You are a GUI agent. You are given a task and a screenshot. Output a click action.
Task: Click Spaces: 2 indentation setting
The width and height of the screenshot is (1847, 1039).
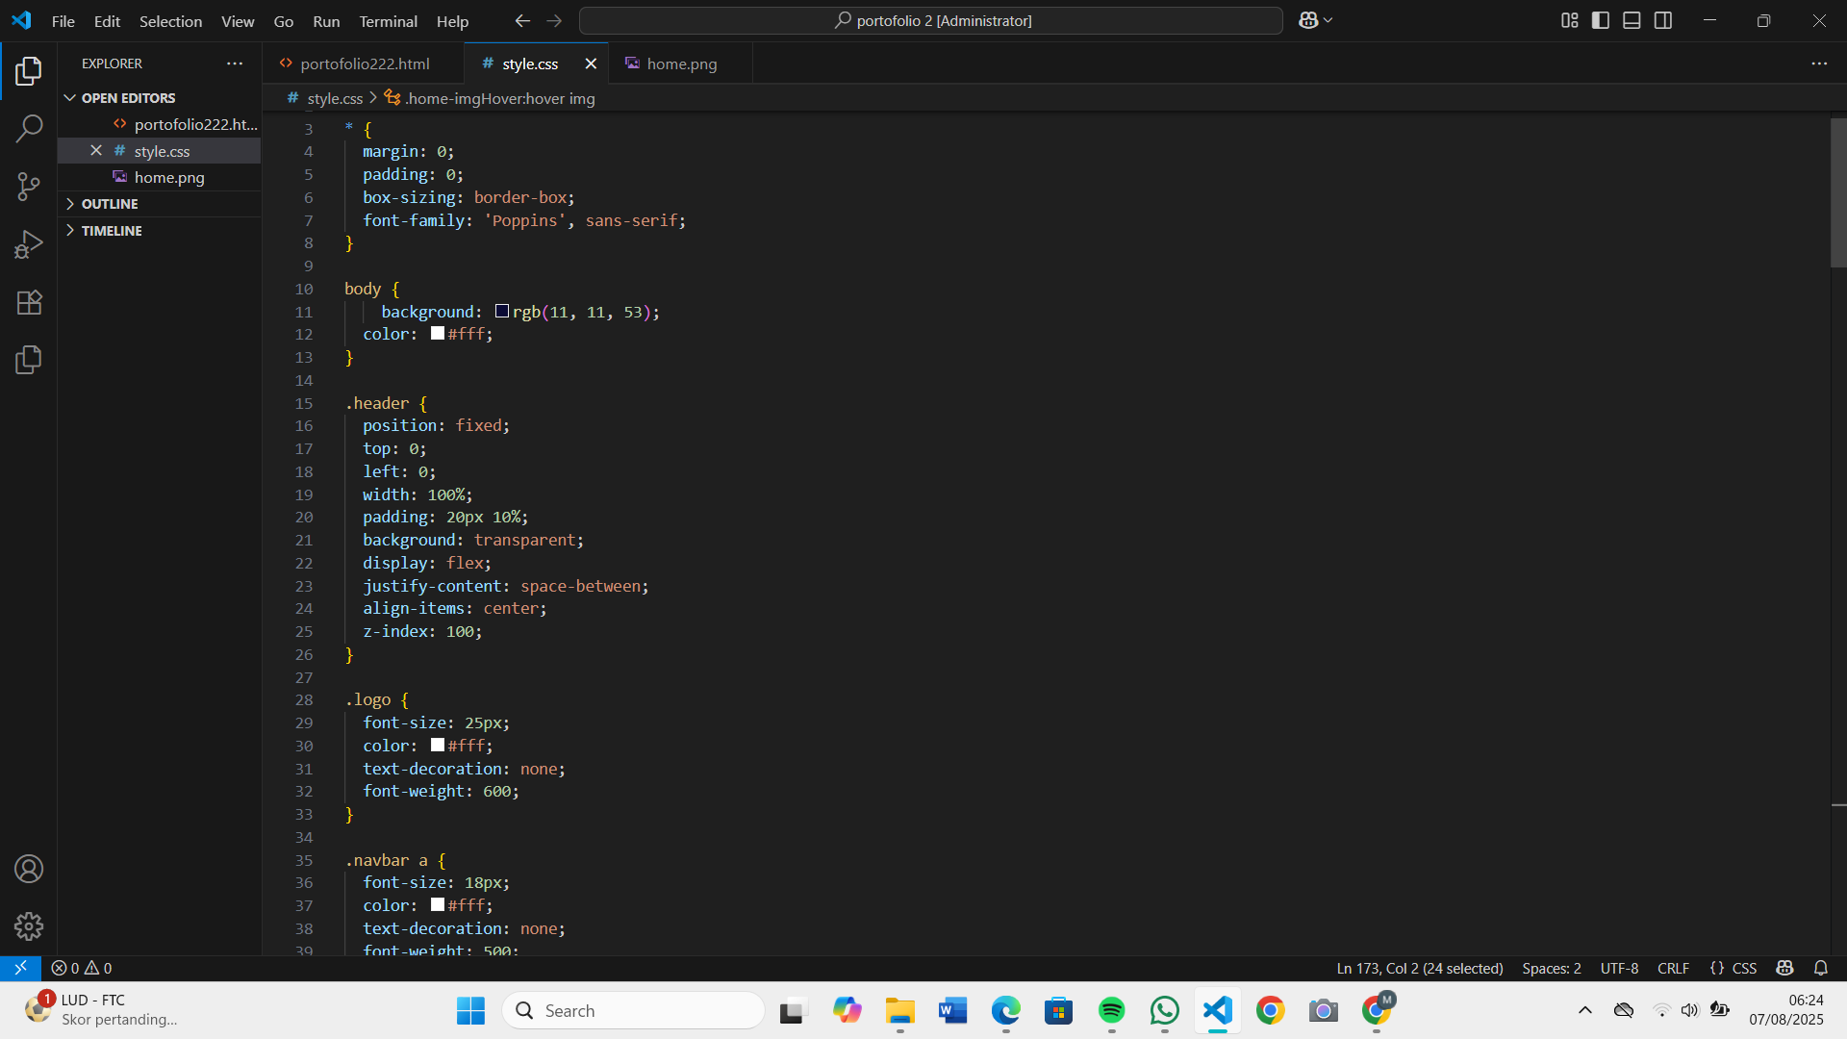pyautogui.click(x=1551, y=968)
